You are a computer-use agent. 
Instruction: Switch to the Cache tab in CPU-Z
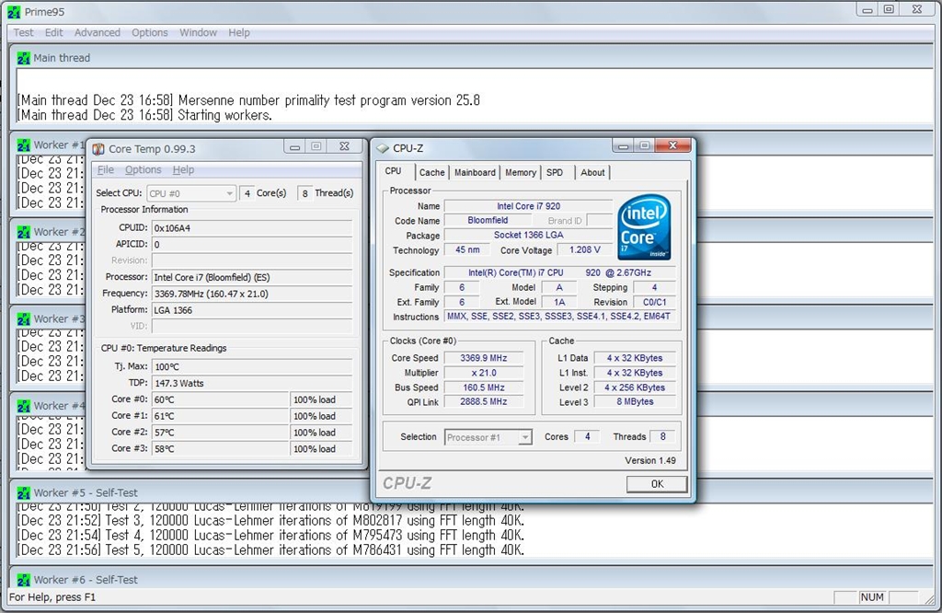(431, 172)
